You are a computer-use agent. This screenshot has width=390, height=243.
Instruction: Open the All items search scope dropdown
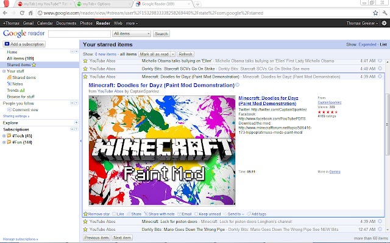click(x=132, y=34)
